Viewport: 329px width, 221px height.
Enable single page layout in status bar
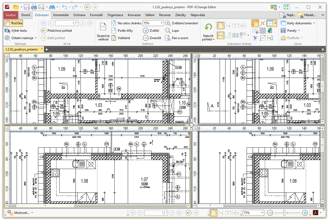pyautogui.click(x=214, y=213)
